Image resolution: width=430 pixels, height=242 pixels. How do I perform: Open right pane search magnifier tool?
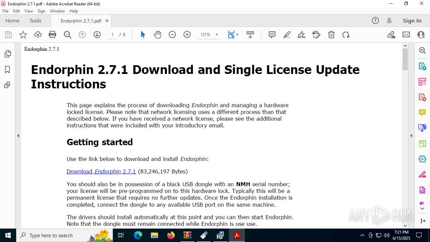(422, 50)
